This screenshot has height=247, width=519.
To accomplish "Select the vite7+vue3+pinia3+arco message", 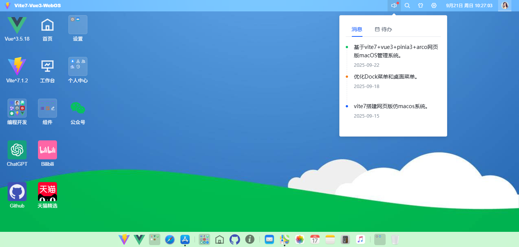I will tap(396, 51).
